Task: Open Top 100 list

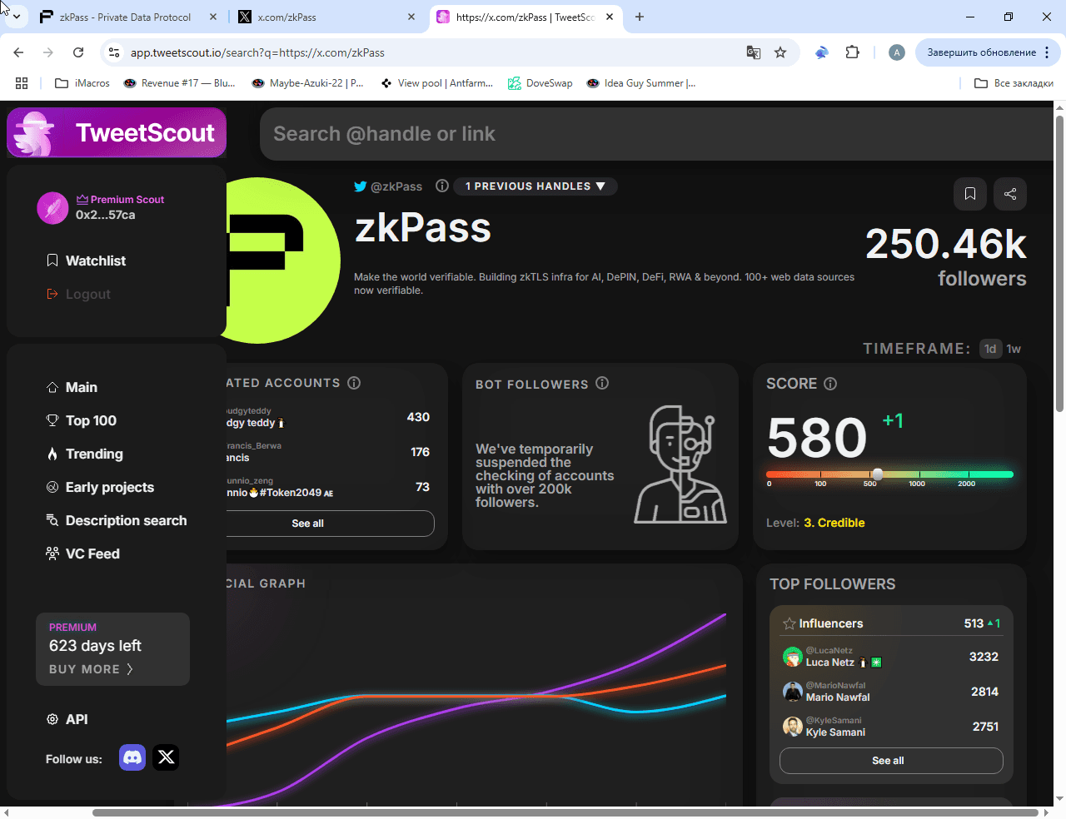Action: [x=82, y=420]
